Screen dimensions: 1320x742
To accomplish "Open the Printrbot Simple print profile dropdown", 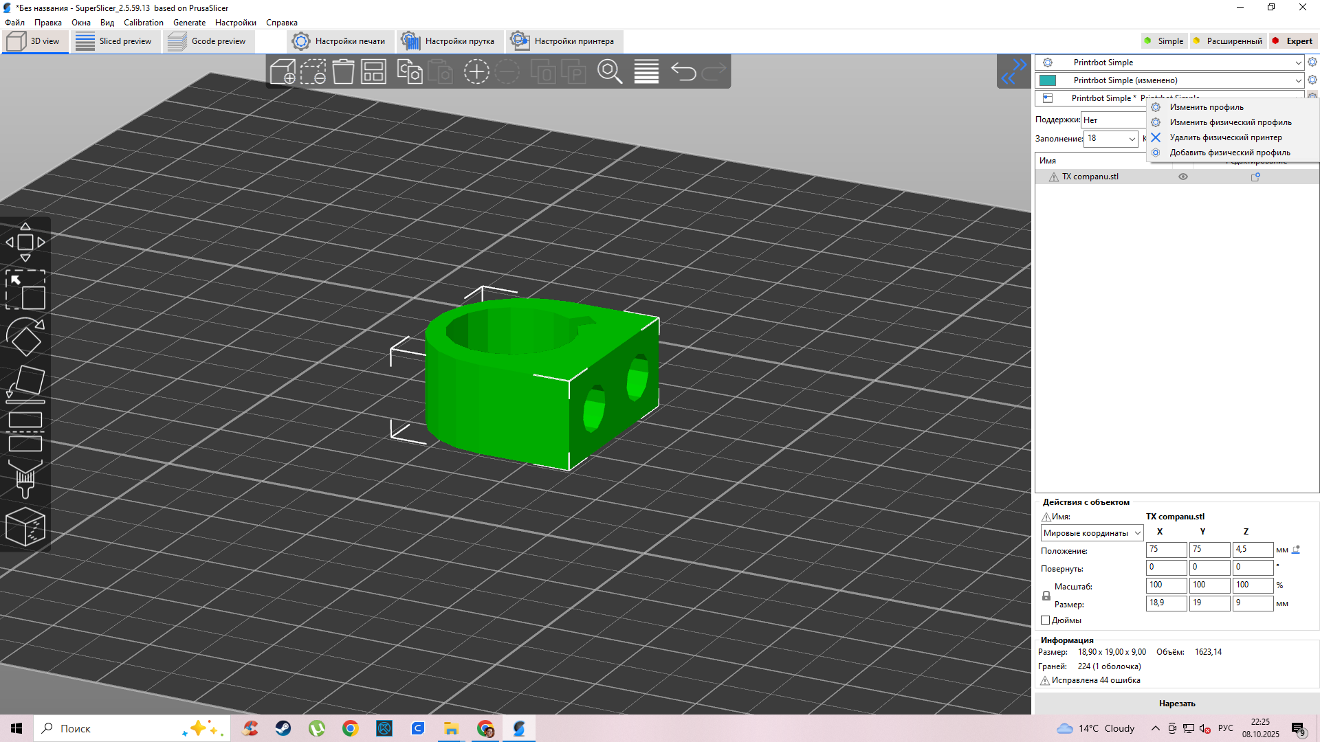I will [1298, 63].
